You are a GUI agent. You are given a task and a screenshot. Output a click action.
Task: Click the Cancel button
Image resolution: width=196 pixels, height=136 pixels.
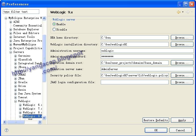click(180, 130)
